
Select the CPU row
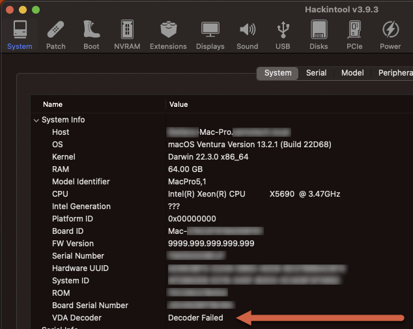pos(221,194)
